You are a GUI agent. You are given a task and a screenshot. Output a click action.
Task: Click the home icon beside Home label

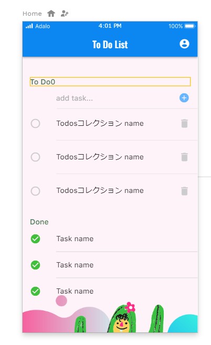(x=51, y=14)
